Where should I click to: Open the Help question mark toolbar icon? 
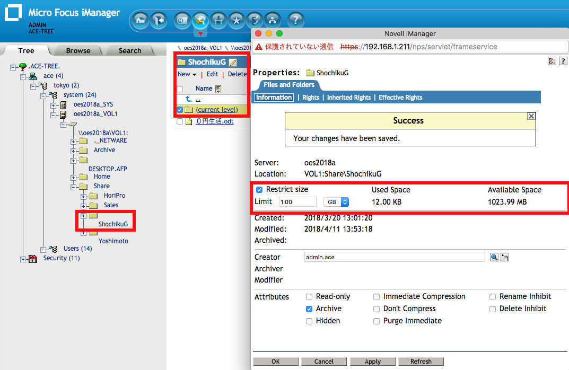point(296,20)
